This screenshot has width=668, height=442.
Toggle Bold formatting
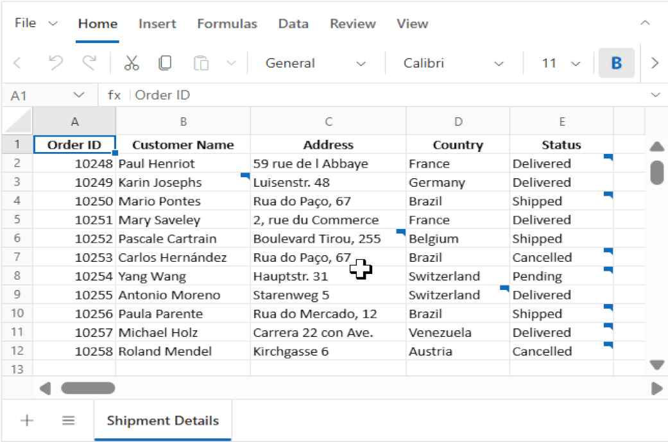[615, 63]
